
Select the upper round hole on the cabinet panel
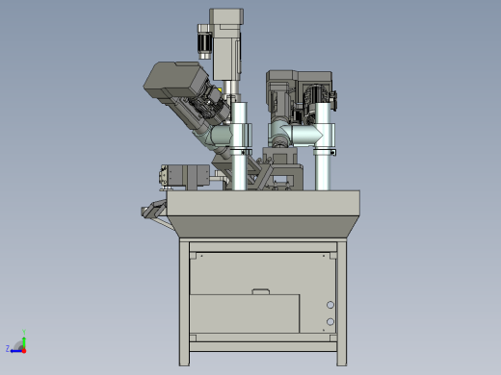coord(330,305)
